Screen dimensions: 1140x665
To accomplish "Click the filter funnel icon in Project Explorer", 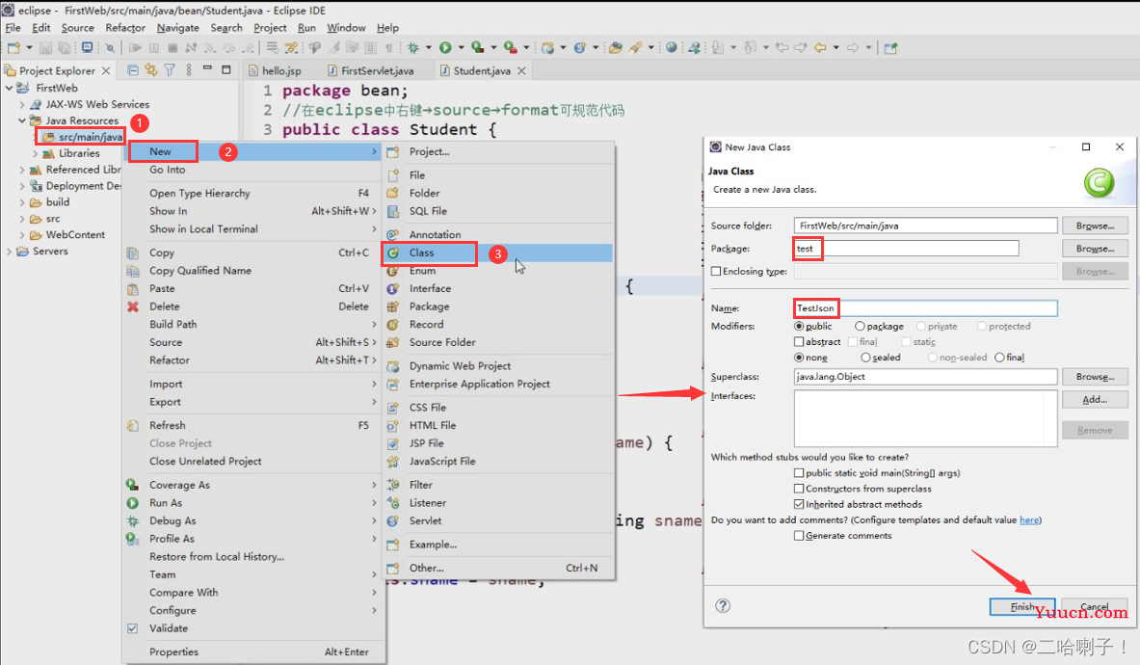I will coord(170,70).
